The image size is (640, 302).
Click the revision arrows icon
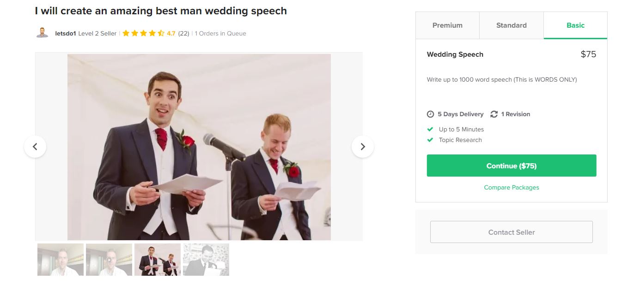(494, 114)
